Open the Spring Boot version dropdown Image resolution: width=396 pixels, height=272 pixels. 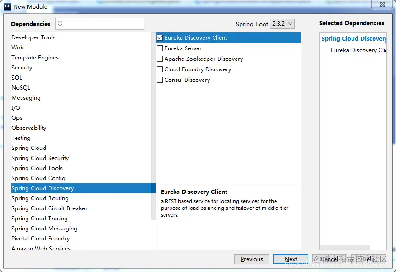[282, 24]
